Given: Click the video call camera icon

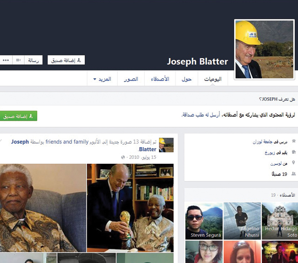Looking at the screenshot, I should [x=19, y=60].
